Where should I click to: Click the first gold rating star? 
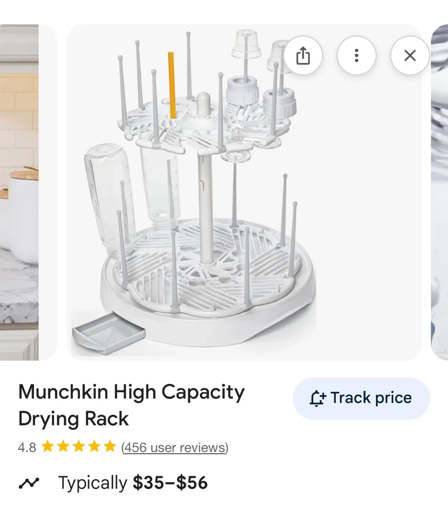[47, 446]
